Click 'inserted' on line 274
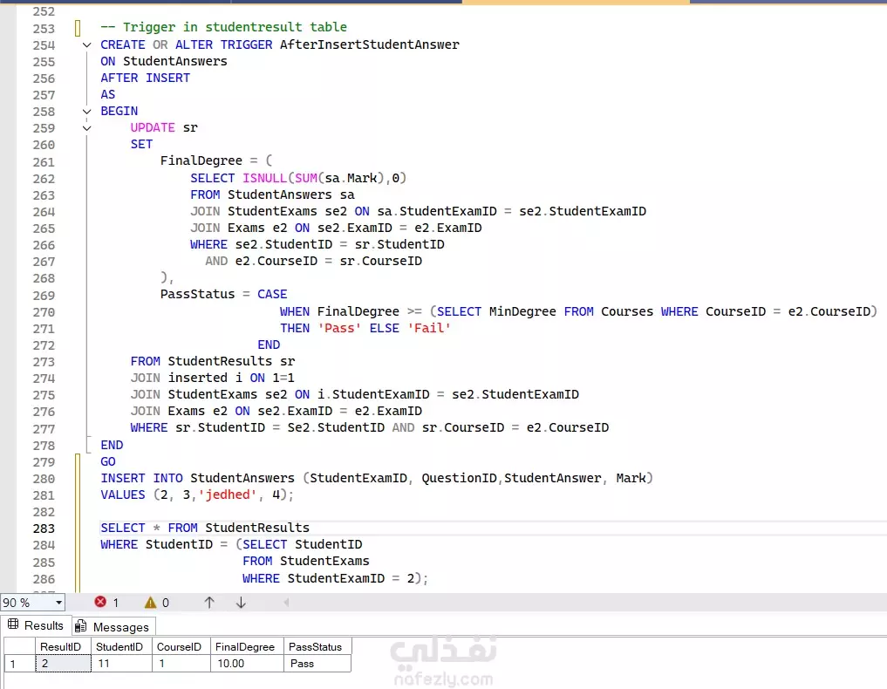The image size is (887, 689). coord(197,378)
